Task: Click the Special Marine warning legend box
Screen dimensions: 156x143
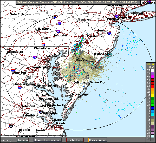Action: 98,140
